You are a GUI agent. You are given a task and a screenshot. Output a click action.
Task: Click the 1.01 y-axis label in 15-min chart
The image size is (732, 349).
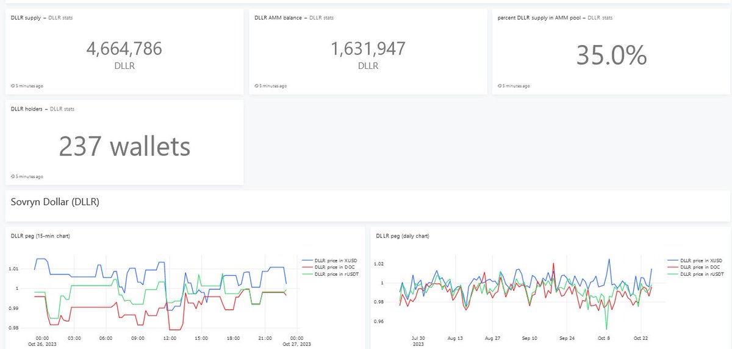pyautogui.click(x=14, y=268)
